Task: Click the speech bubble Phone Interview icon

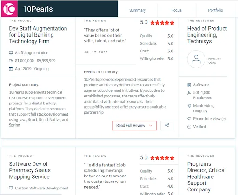Action: point(189,119)
